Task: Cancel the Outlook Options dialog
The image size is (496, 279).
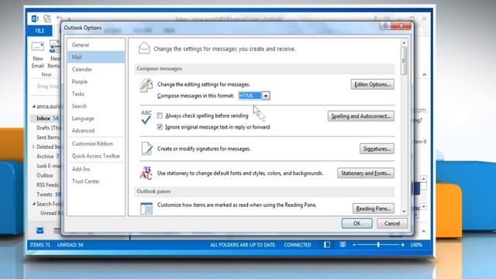Action: tap(392, 223)
